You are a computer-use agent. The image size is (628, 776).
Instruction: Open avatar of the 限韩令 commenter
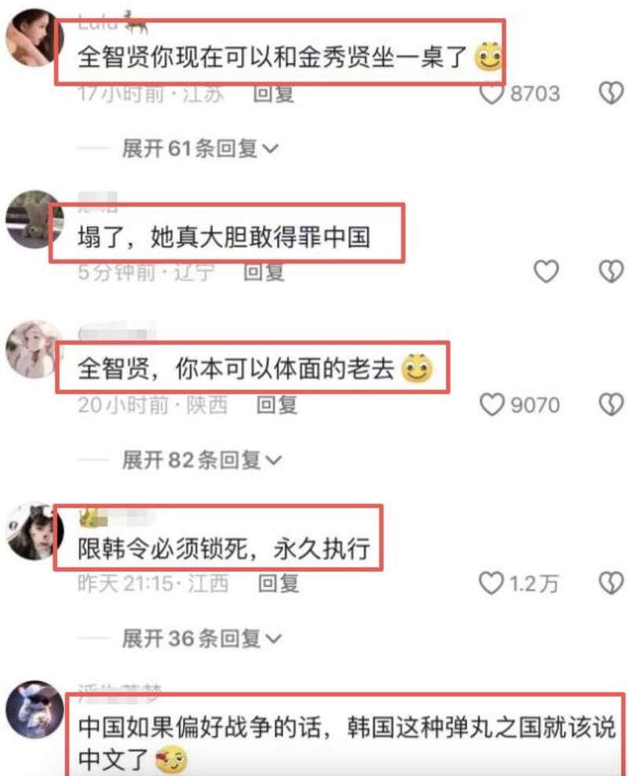[33, 531]
